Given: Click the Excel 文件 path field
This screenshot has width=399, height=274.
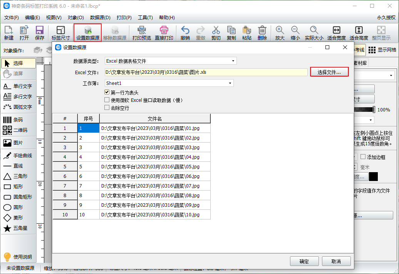Looking at the screenshot, I should pyautogui.click(x=206, y=72).
